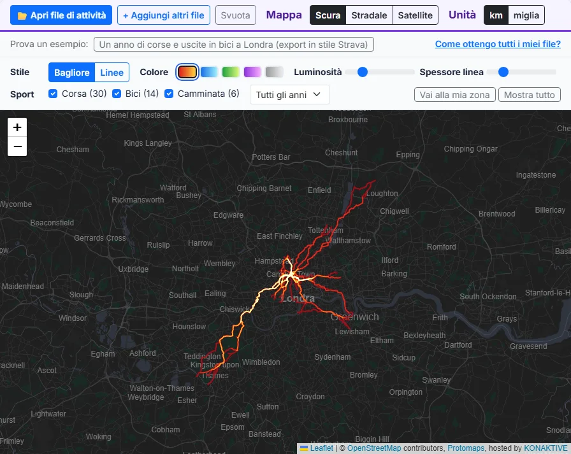Zoom out the map with minus

click(17, 146)
